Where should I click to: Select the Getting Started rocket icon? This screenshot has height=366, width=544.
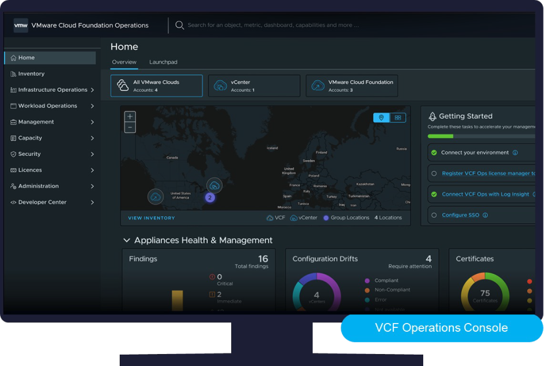431,115
